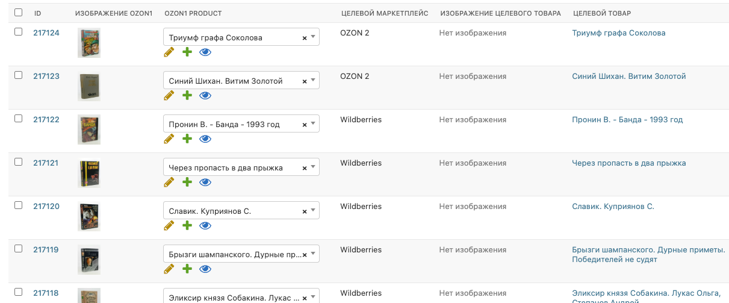Sort by the ID column header

coord(37,13)
